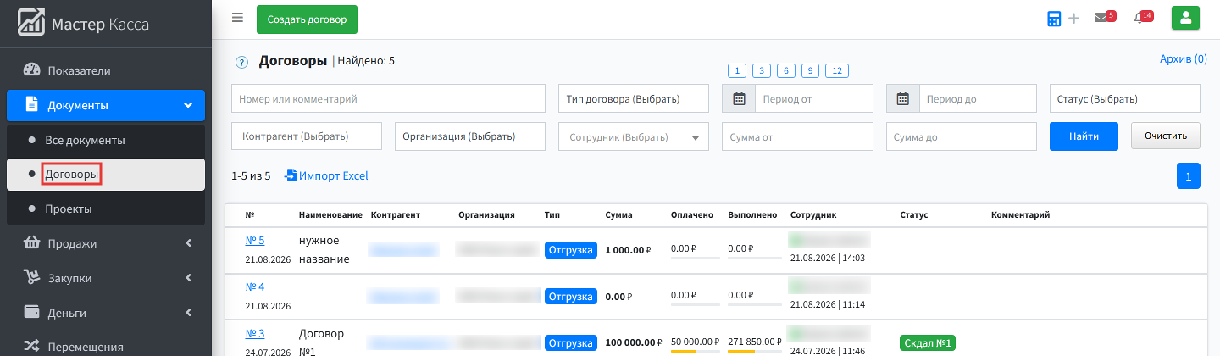Select Все документы submenu item
This screenshot has width=1220, height=356.
106,140
